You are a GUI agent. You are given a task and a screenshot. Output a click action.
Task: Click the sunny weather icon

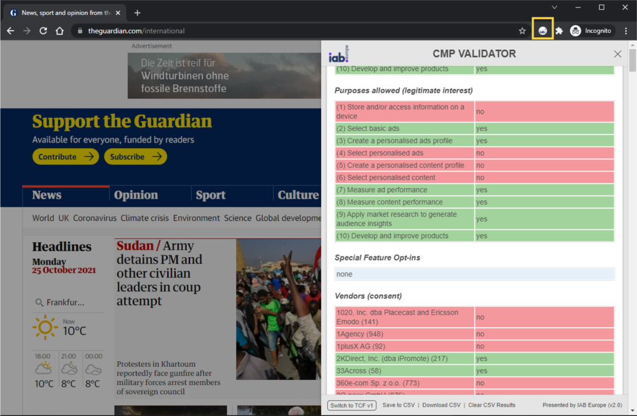click(45, 327)
